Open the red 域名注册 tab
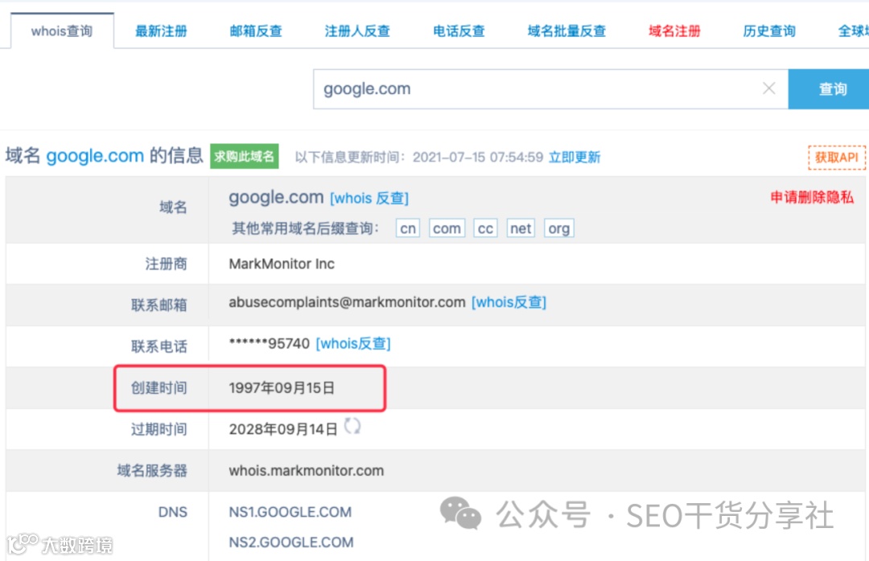869x561 pixels. (x=674, y=31)
